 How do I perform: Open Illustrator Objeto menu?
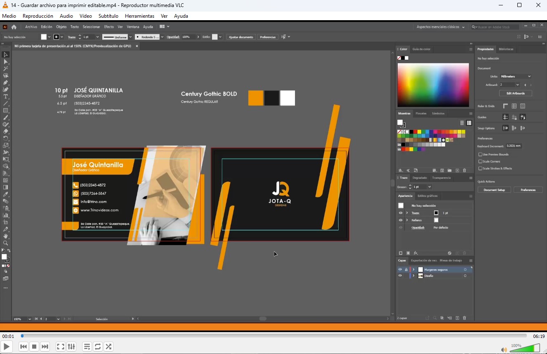pyautogui.click(x=61, y=27)
